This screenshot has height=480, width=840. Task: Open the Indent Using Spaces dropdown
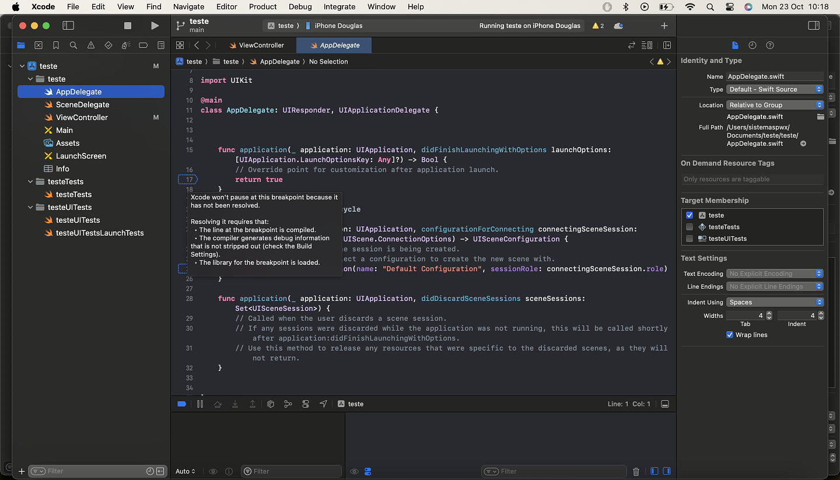click(775, 302)
